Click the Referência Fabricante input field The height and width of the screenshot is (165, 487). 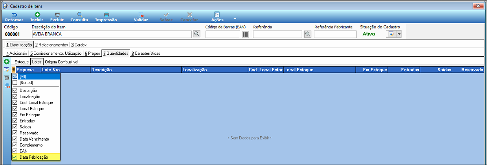pyautogui.click(x=335, y=34)
